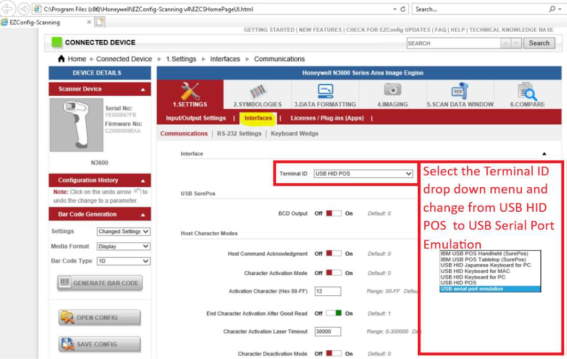Collapse the Scanner Device panel
567x359 pixels.
pos(143,90)
